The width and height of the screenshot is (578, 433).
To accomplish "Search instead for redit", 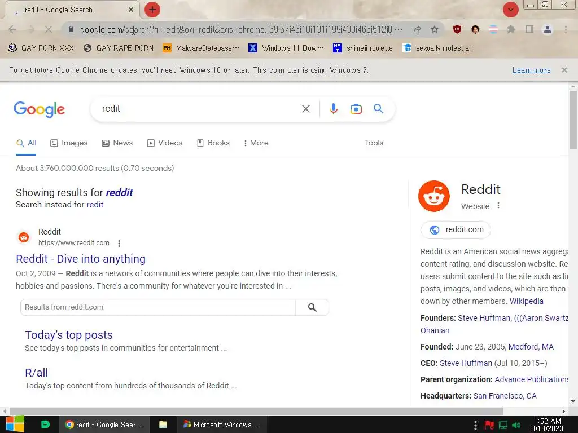I will [x=95, y=205].
